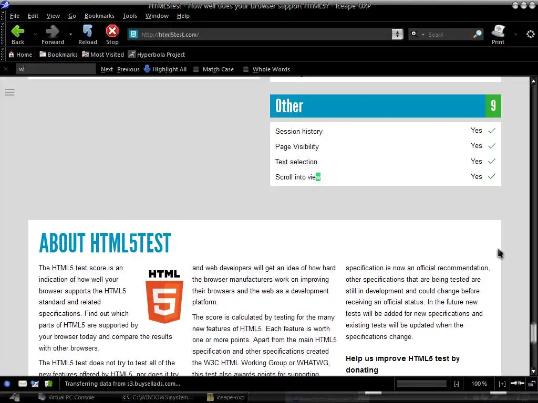Open Mail & Newsgroups from the status bar
This screenshot has height=403, width=538.
(23, 384)
